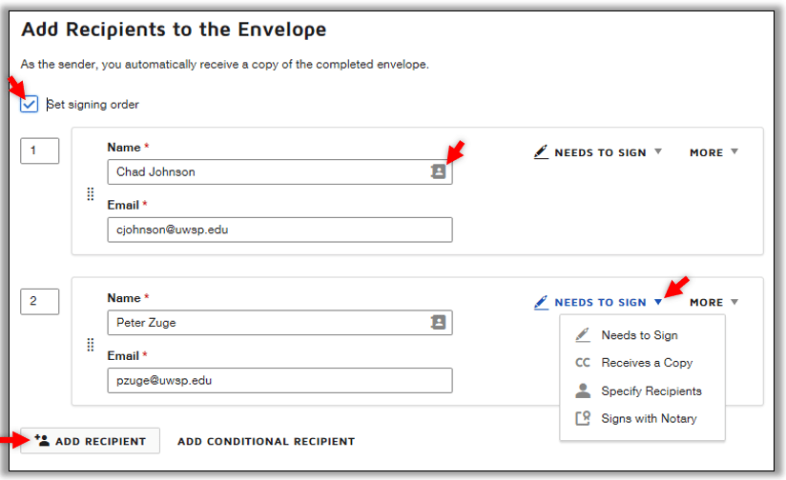Open MORE dropdown for Peter Zuge
The height and width of the screenshot is (480, 786).
click(714, 302)
